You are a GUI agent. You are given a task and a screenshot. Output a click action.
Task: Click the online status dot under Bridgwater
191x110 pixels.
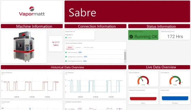point(66,38)
